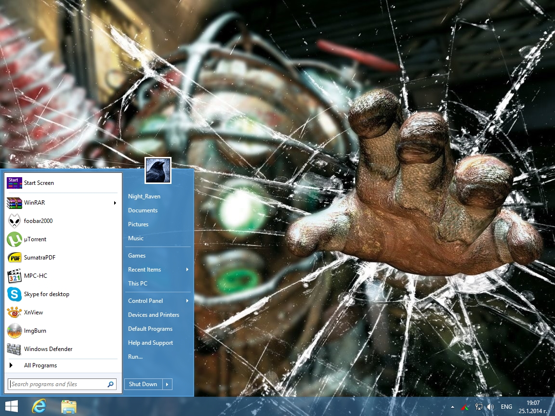Launch SumatraPDF from the program list
Image resolution: width=555 pixels, height=416 pixels.
(62, 258)
